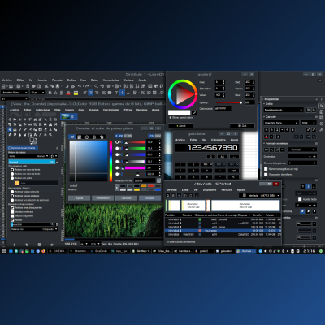The image size is (325, 325).
Task: Select the Bucket Fill tool in GIMP toolbox
Action: (x=10, y=129)
